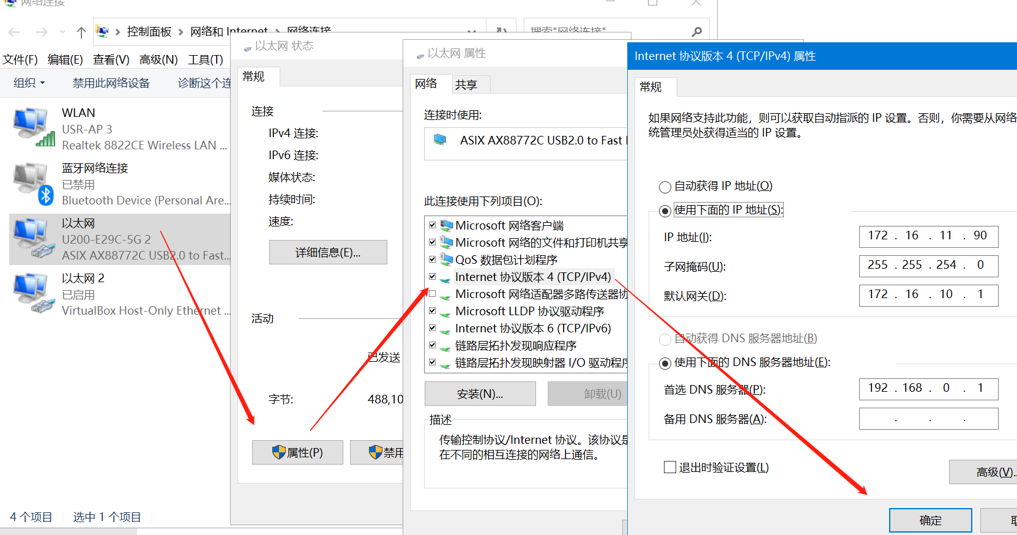The height and width of the screenshot is (535, 1017).
Task: Click the ASIX AX88772C adapter icon
Action: tap(440, 140)
